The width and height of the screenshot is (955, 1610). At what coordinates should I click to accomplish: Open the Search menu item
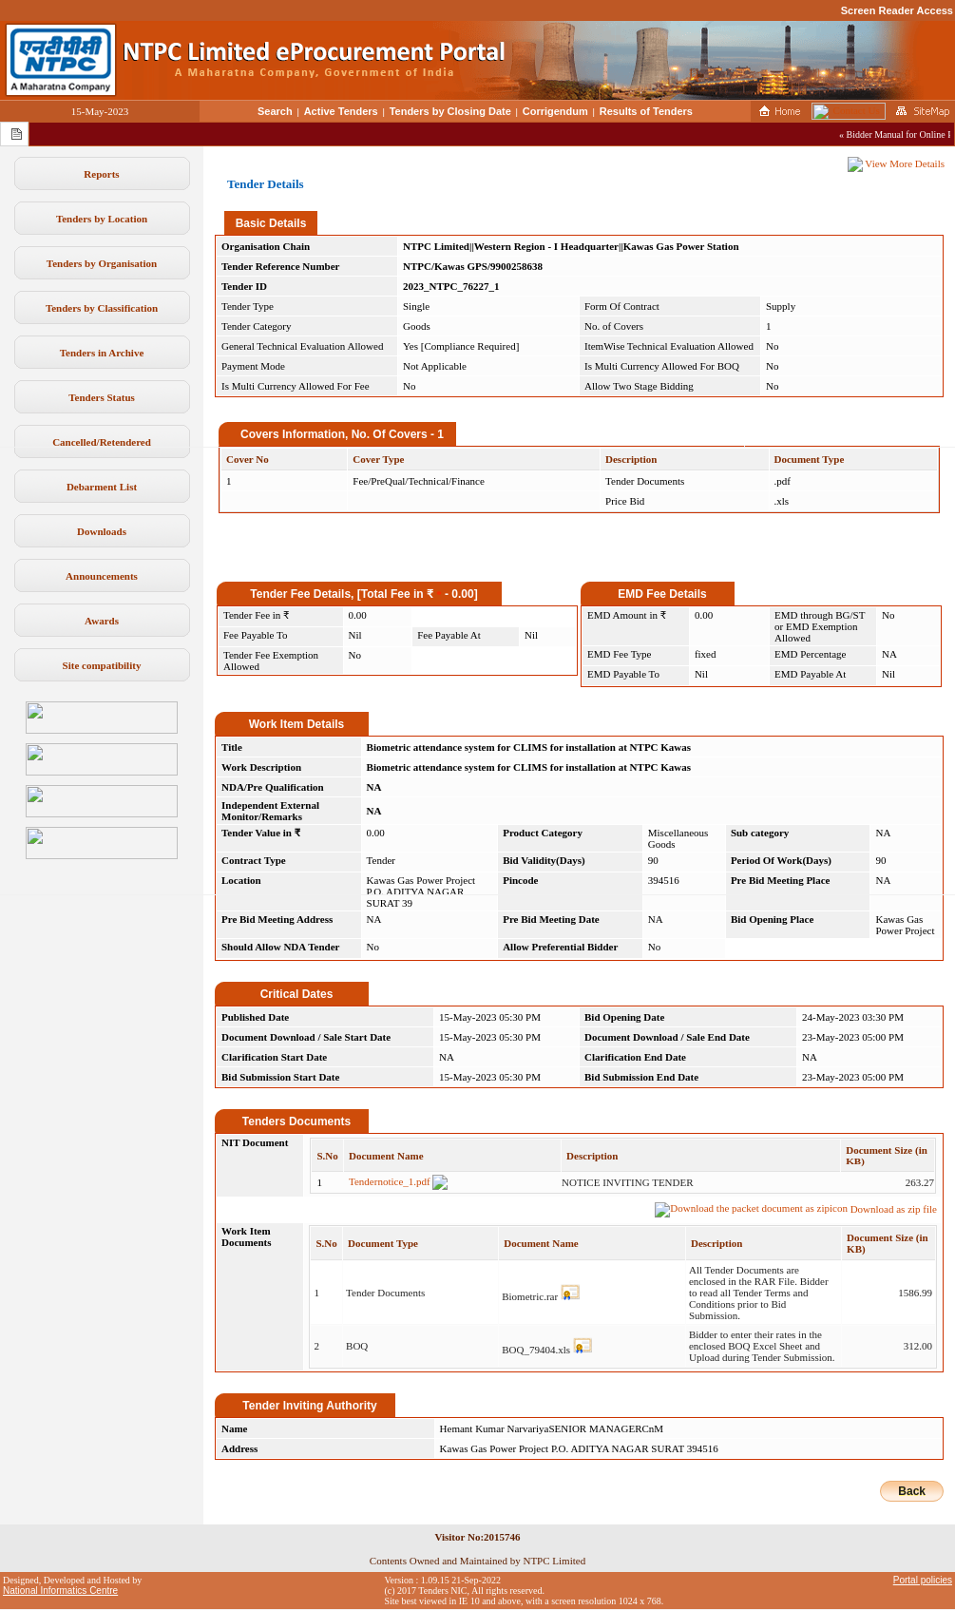[275, 111]
